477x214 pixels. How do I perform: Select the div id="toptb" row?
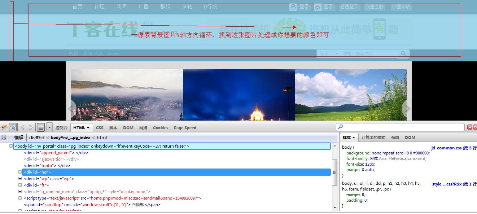(47, 166)
